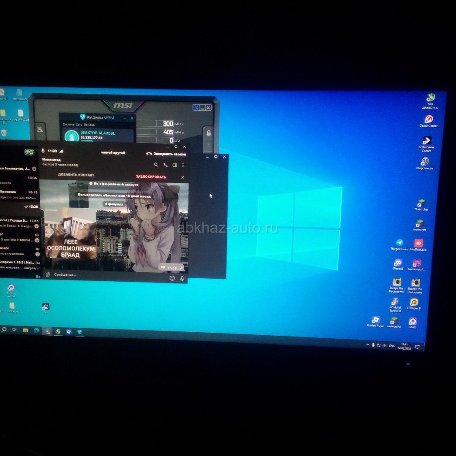Open the Система menu in Radmin VPN

68,125
